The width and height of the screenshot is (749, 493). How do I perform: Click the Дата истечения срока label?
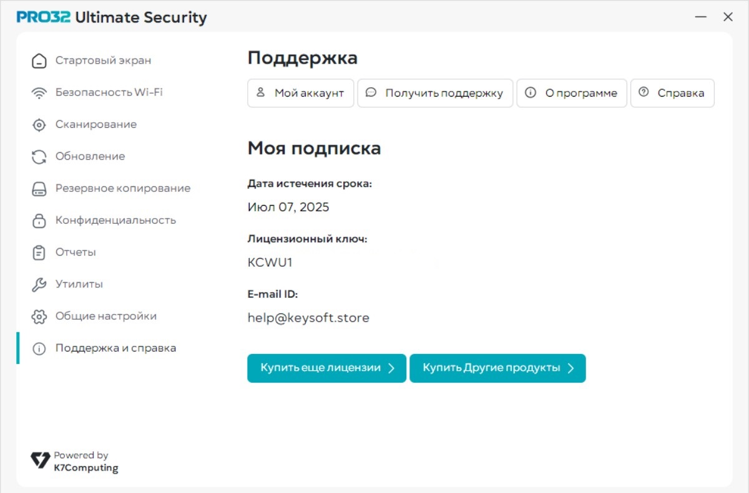coord(310,184)
